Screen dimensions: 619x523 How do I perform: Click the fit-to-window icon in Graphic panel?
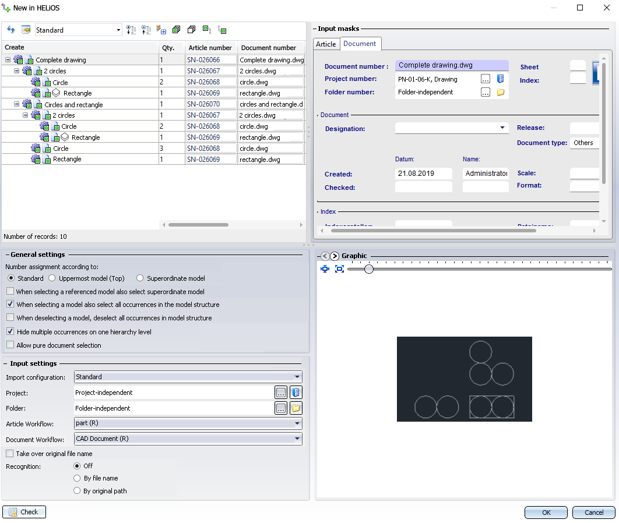pyautogui.click(x=340, y=269)
